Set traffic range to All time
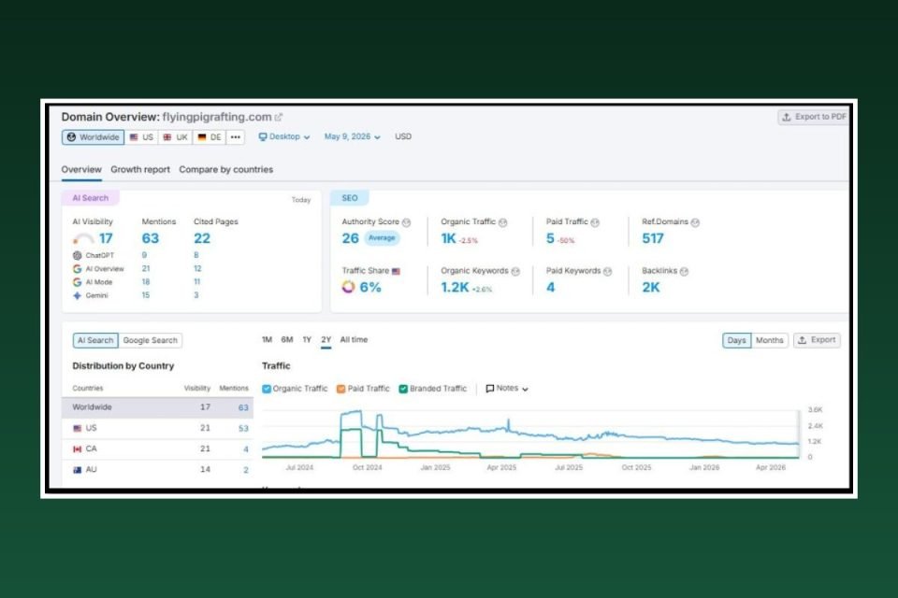The image size is (898, 598). [x=354, y=340]
